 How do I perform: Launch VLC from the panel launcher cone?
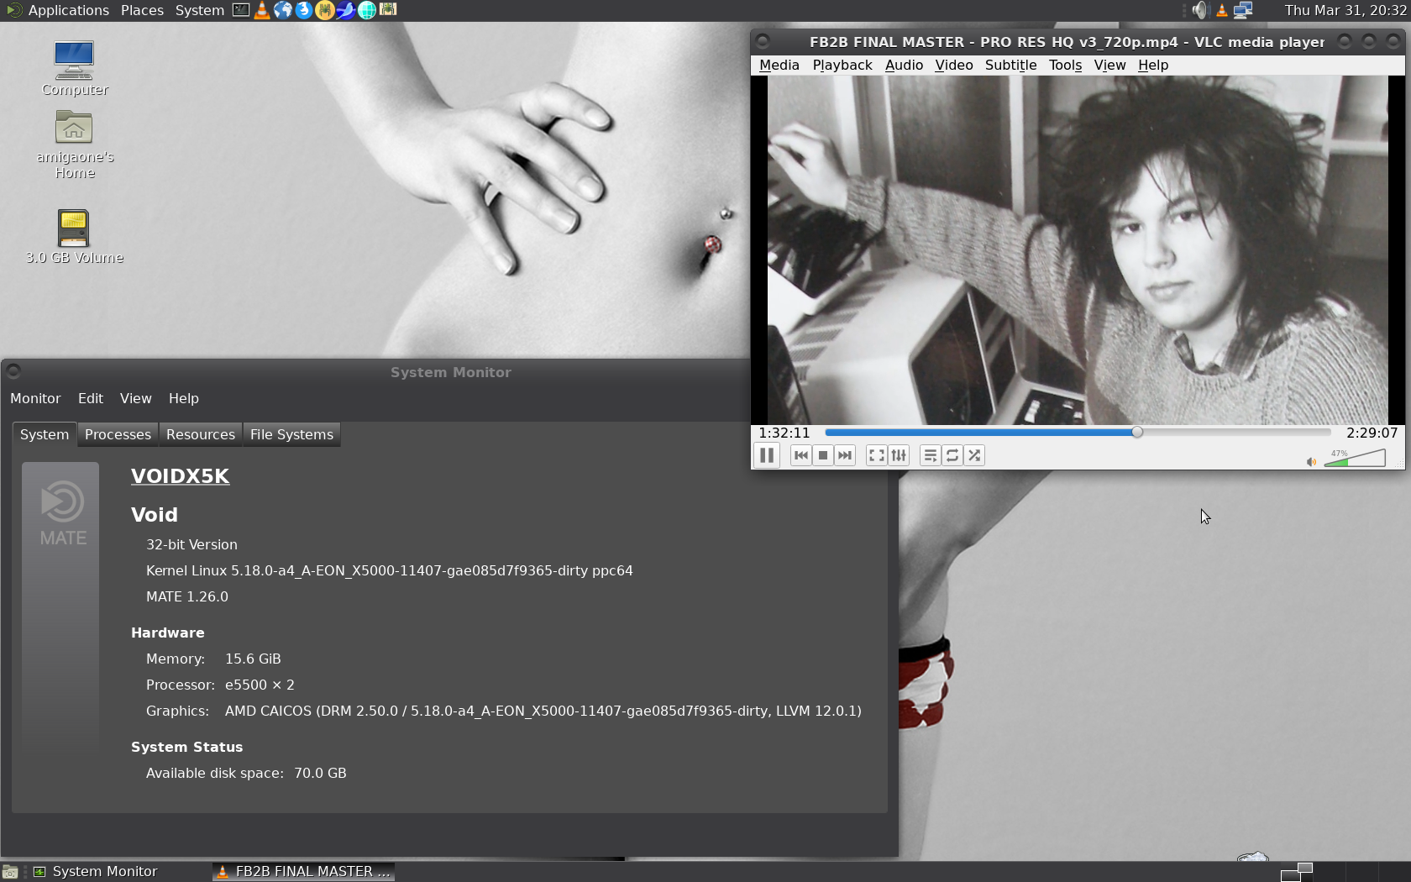(262, 10)
